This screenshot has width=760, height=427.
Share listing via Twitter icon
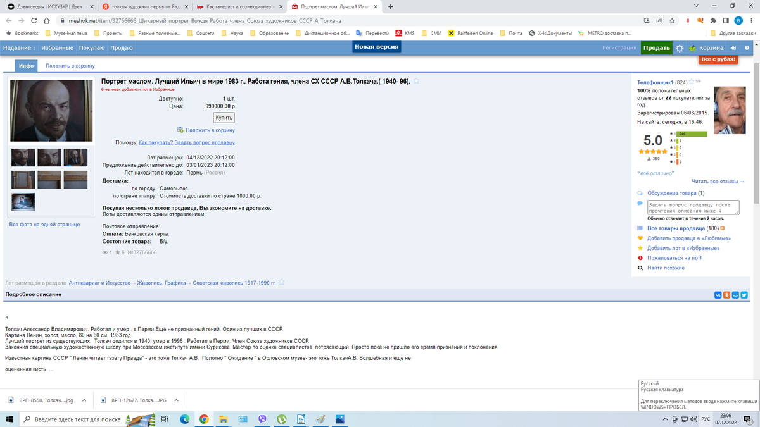[x=744, y=295]
